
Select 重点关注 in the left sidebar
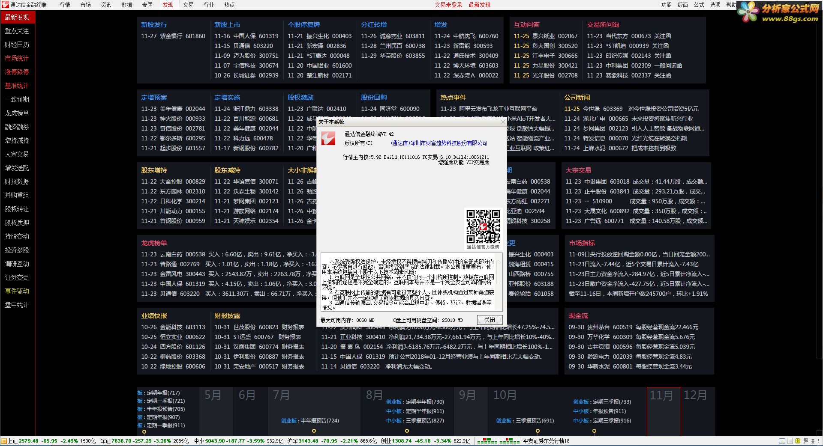18,31
